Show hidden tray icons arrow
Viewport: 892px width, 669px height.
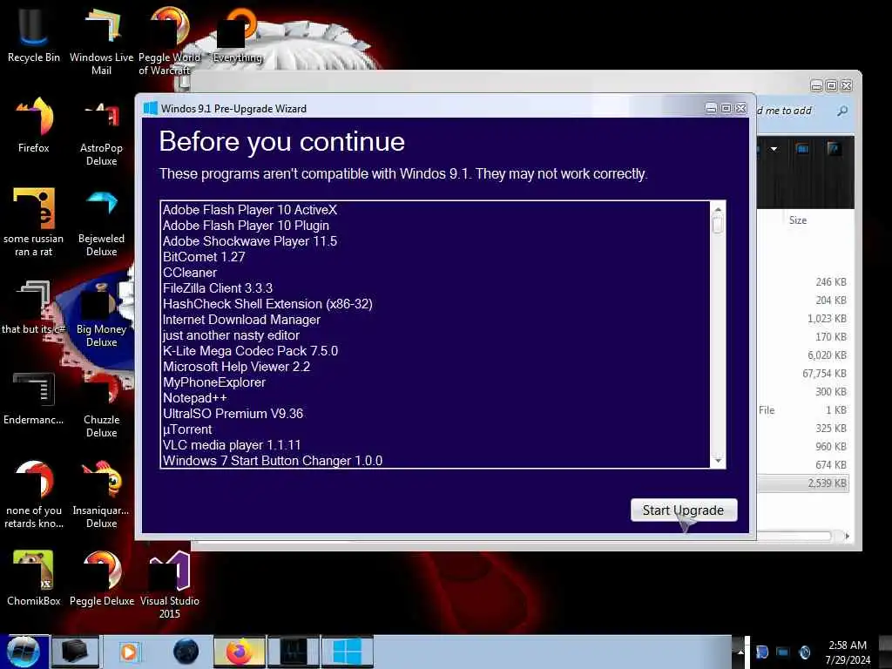click(740, 652)
